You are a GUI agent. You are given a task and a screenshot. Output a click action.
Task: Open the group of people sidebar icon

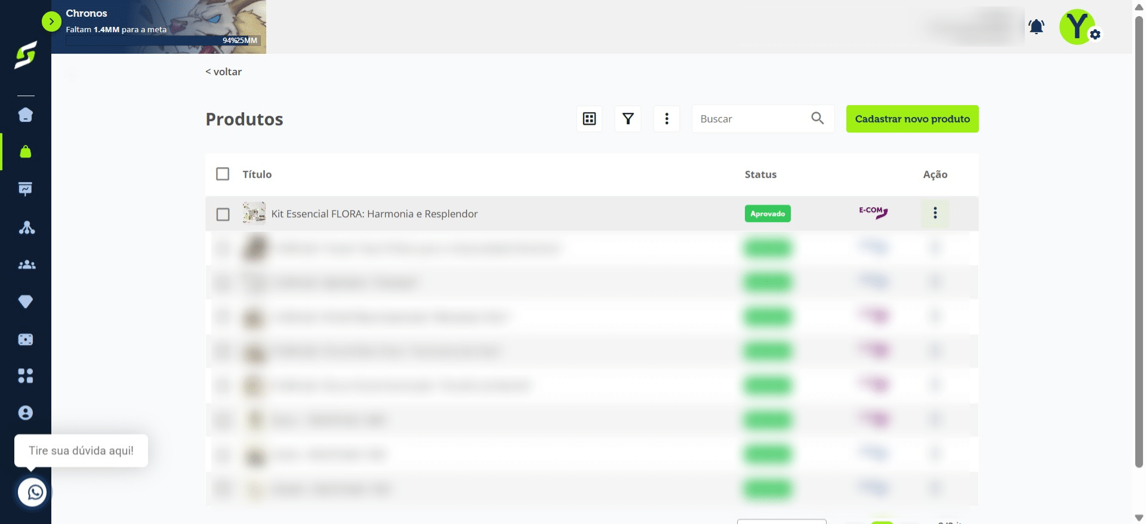point(27,264)
